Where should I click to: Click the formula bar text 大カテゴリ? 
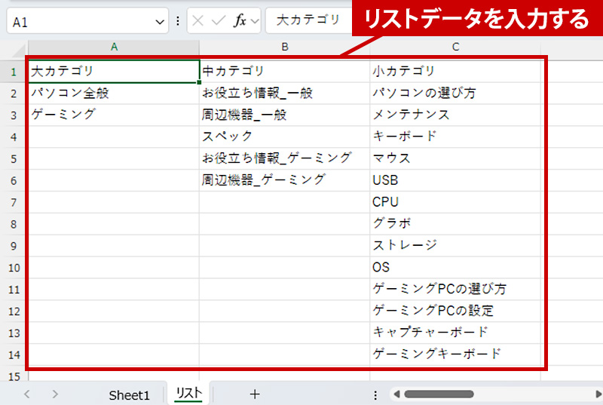coord(308,20)
